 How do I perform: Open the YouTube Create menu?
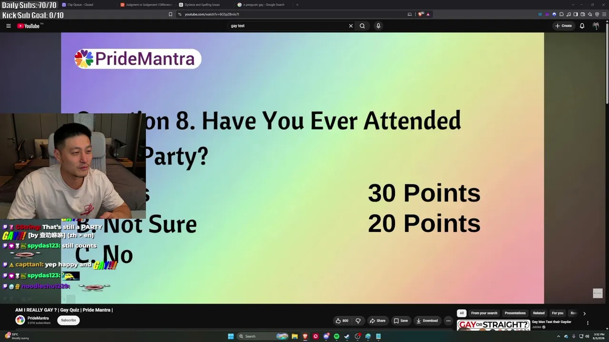pos(563,26)
